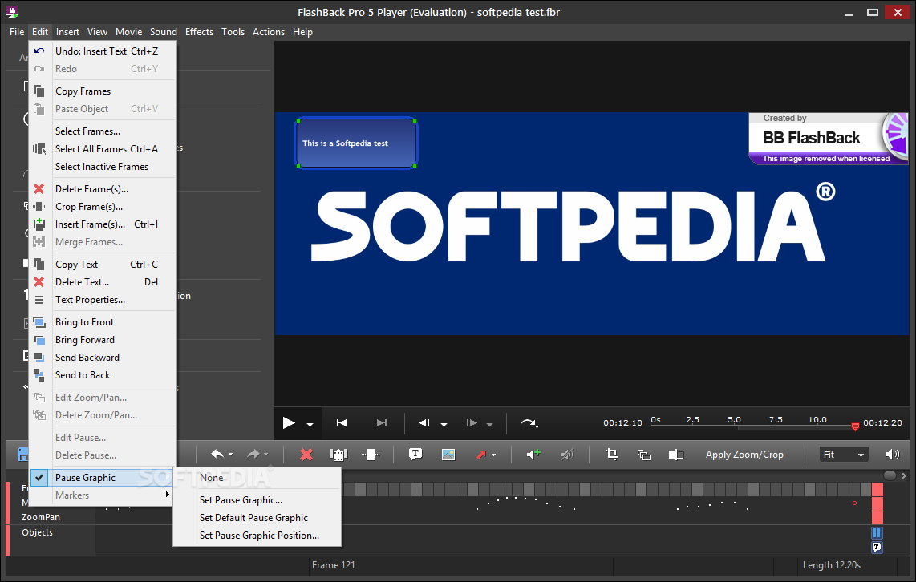Screen dimensions: 916x582
Task: Click the speaker volume icon
Action: [892, 455]
